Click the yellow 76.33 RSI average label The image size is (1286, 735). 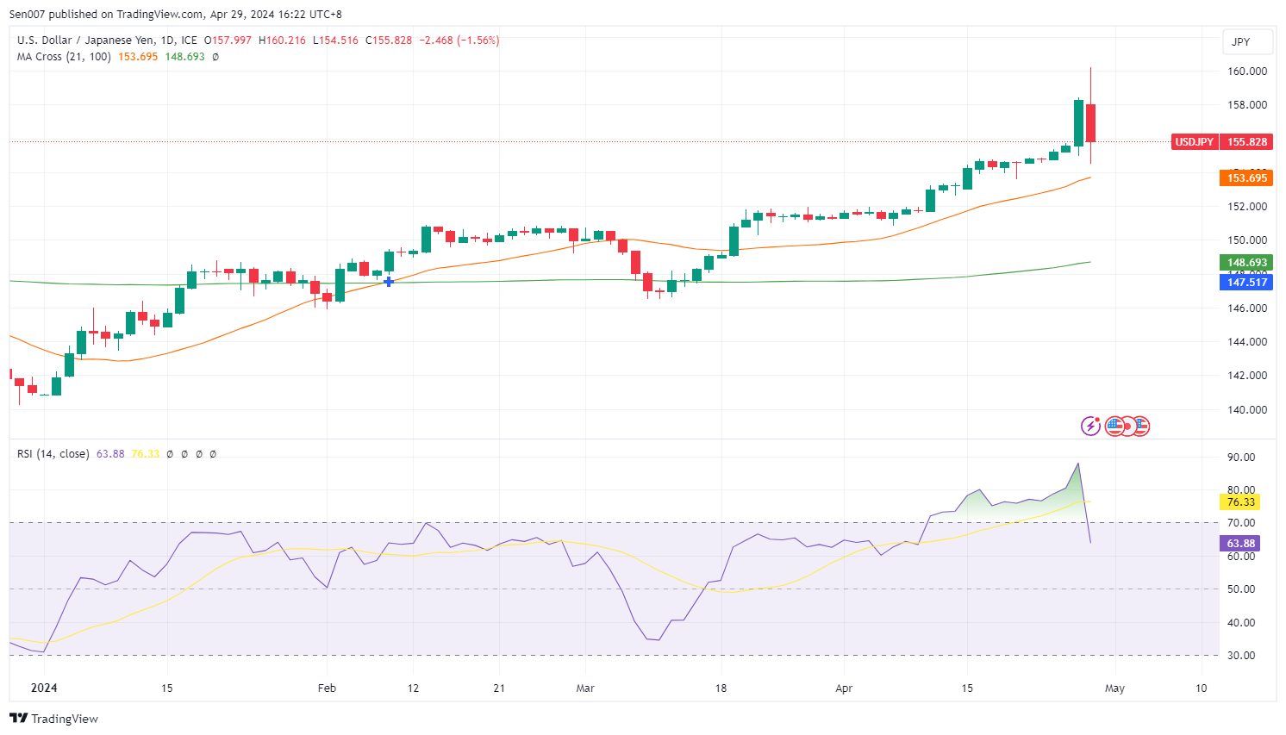[1240, 502]
